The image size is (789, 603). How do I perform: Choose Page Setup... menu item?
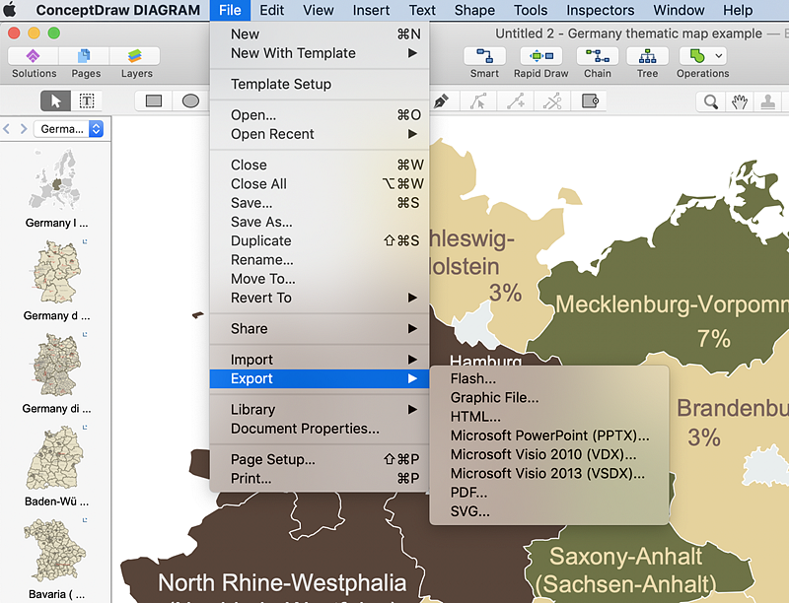pyautogui.click(x=320, y=459)
